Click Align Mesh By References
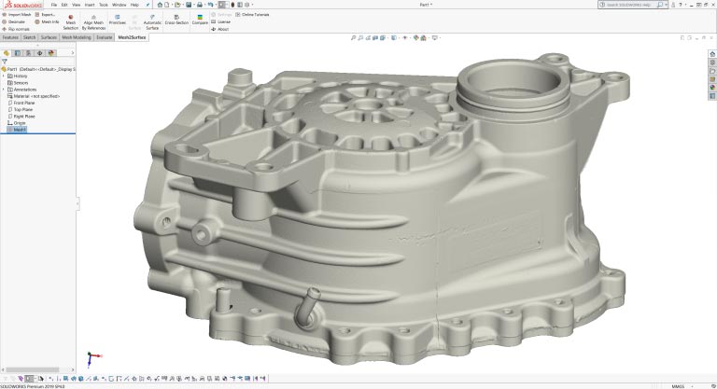This screenshot has height=389, width=717. tap(93, 22)
